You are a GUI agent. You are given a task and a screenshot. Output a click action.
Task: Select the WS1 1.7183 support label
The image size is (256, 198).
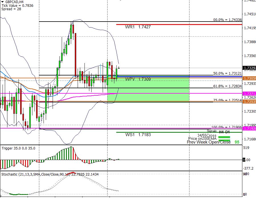pyautogui.click(x=138, y=135)
